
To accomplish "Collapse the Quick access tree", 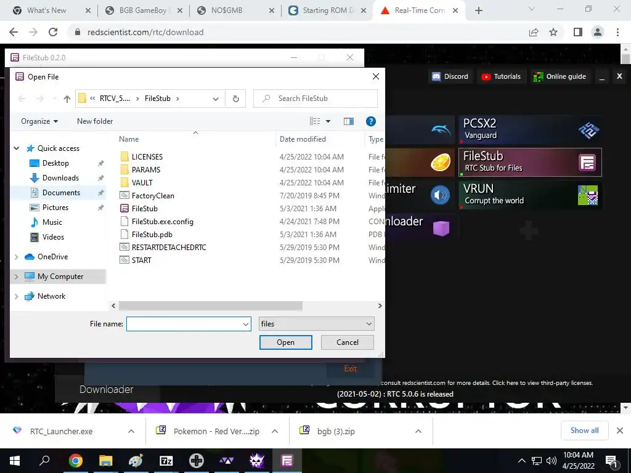I will [17, 148].
